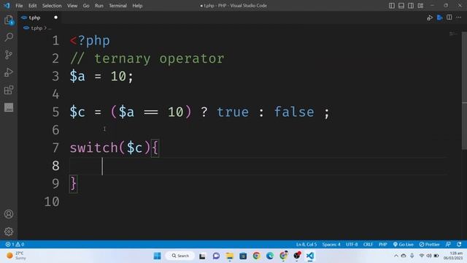Click the 'switch' keyword on line 7

(x=94, y=148)
